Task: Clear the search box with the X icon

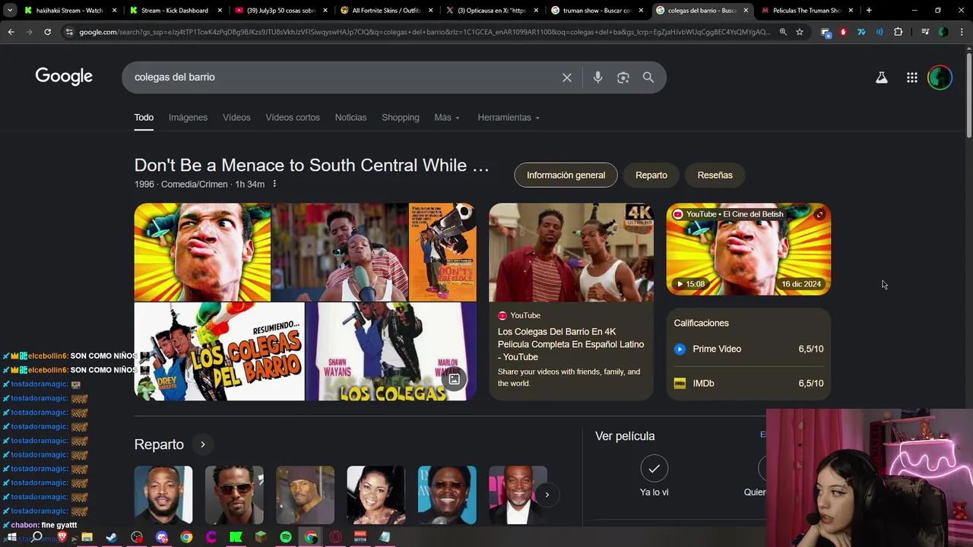Action: coord(567,77)
